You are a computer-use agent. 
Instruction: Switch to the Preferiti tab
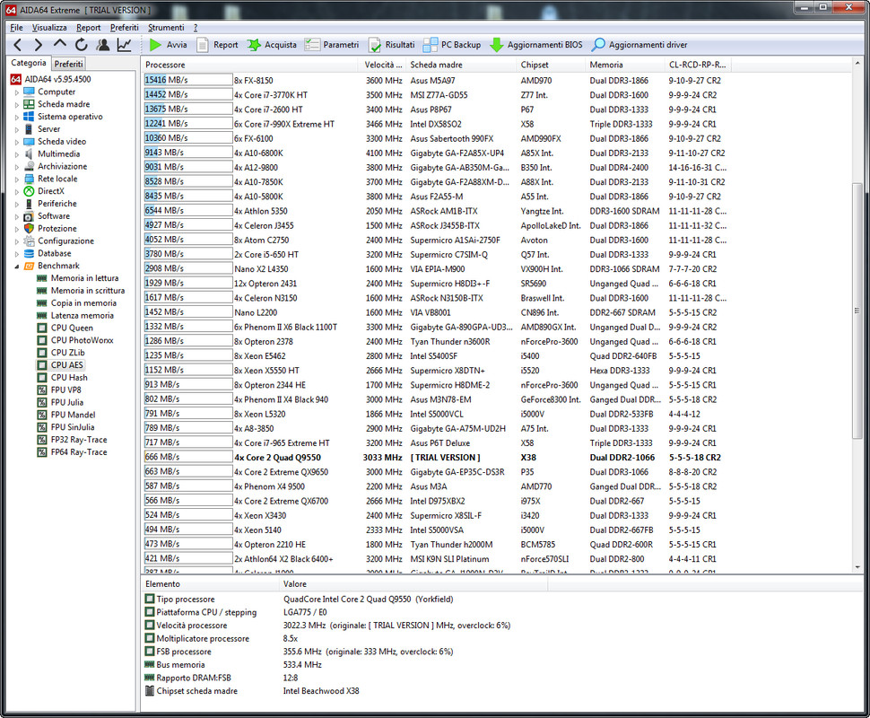click(68, 64)
